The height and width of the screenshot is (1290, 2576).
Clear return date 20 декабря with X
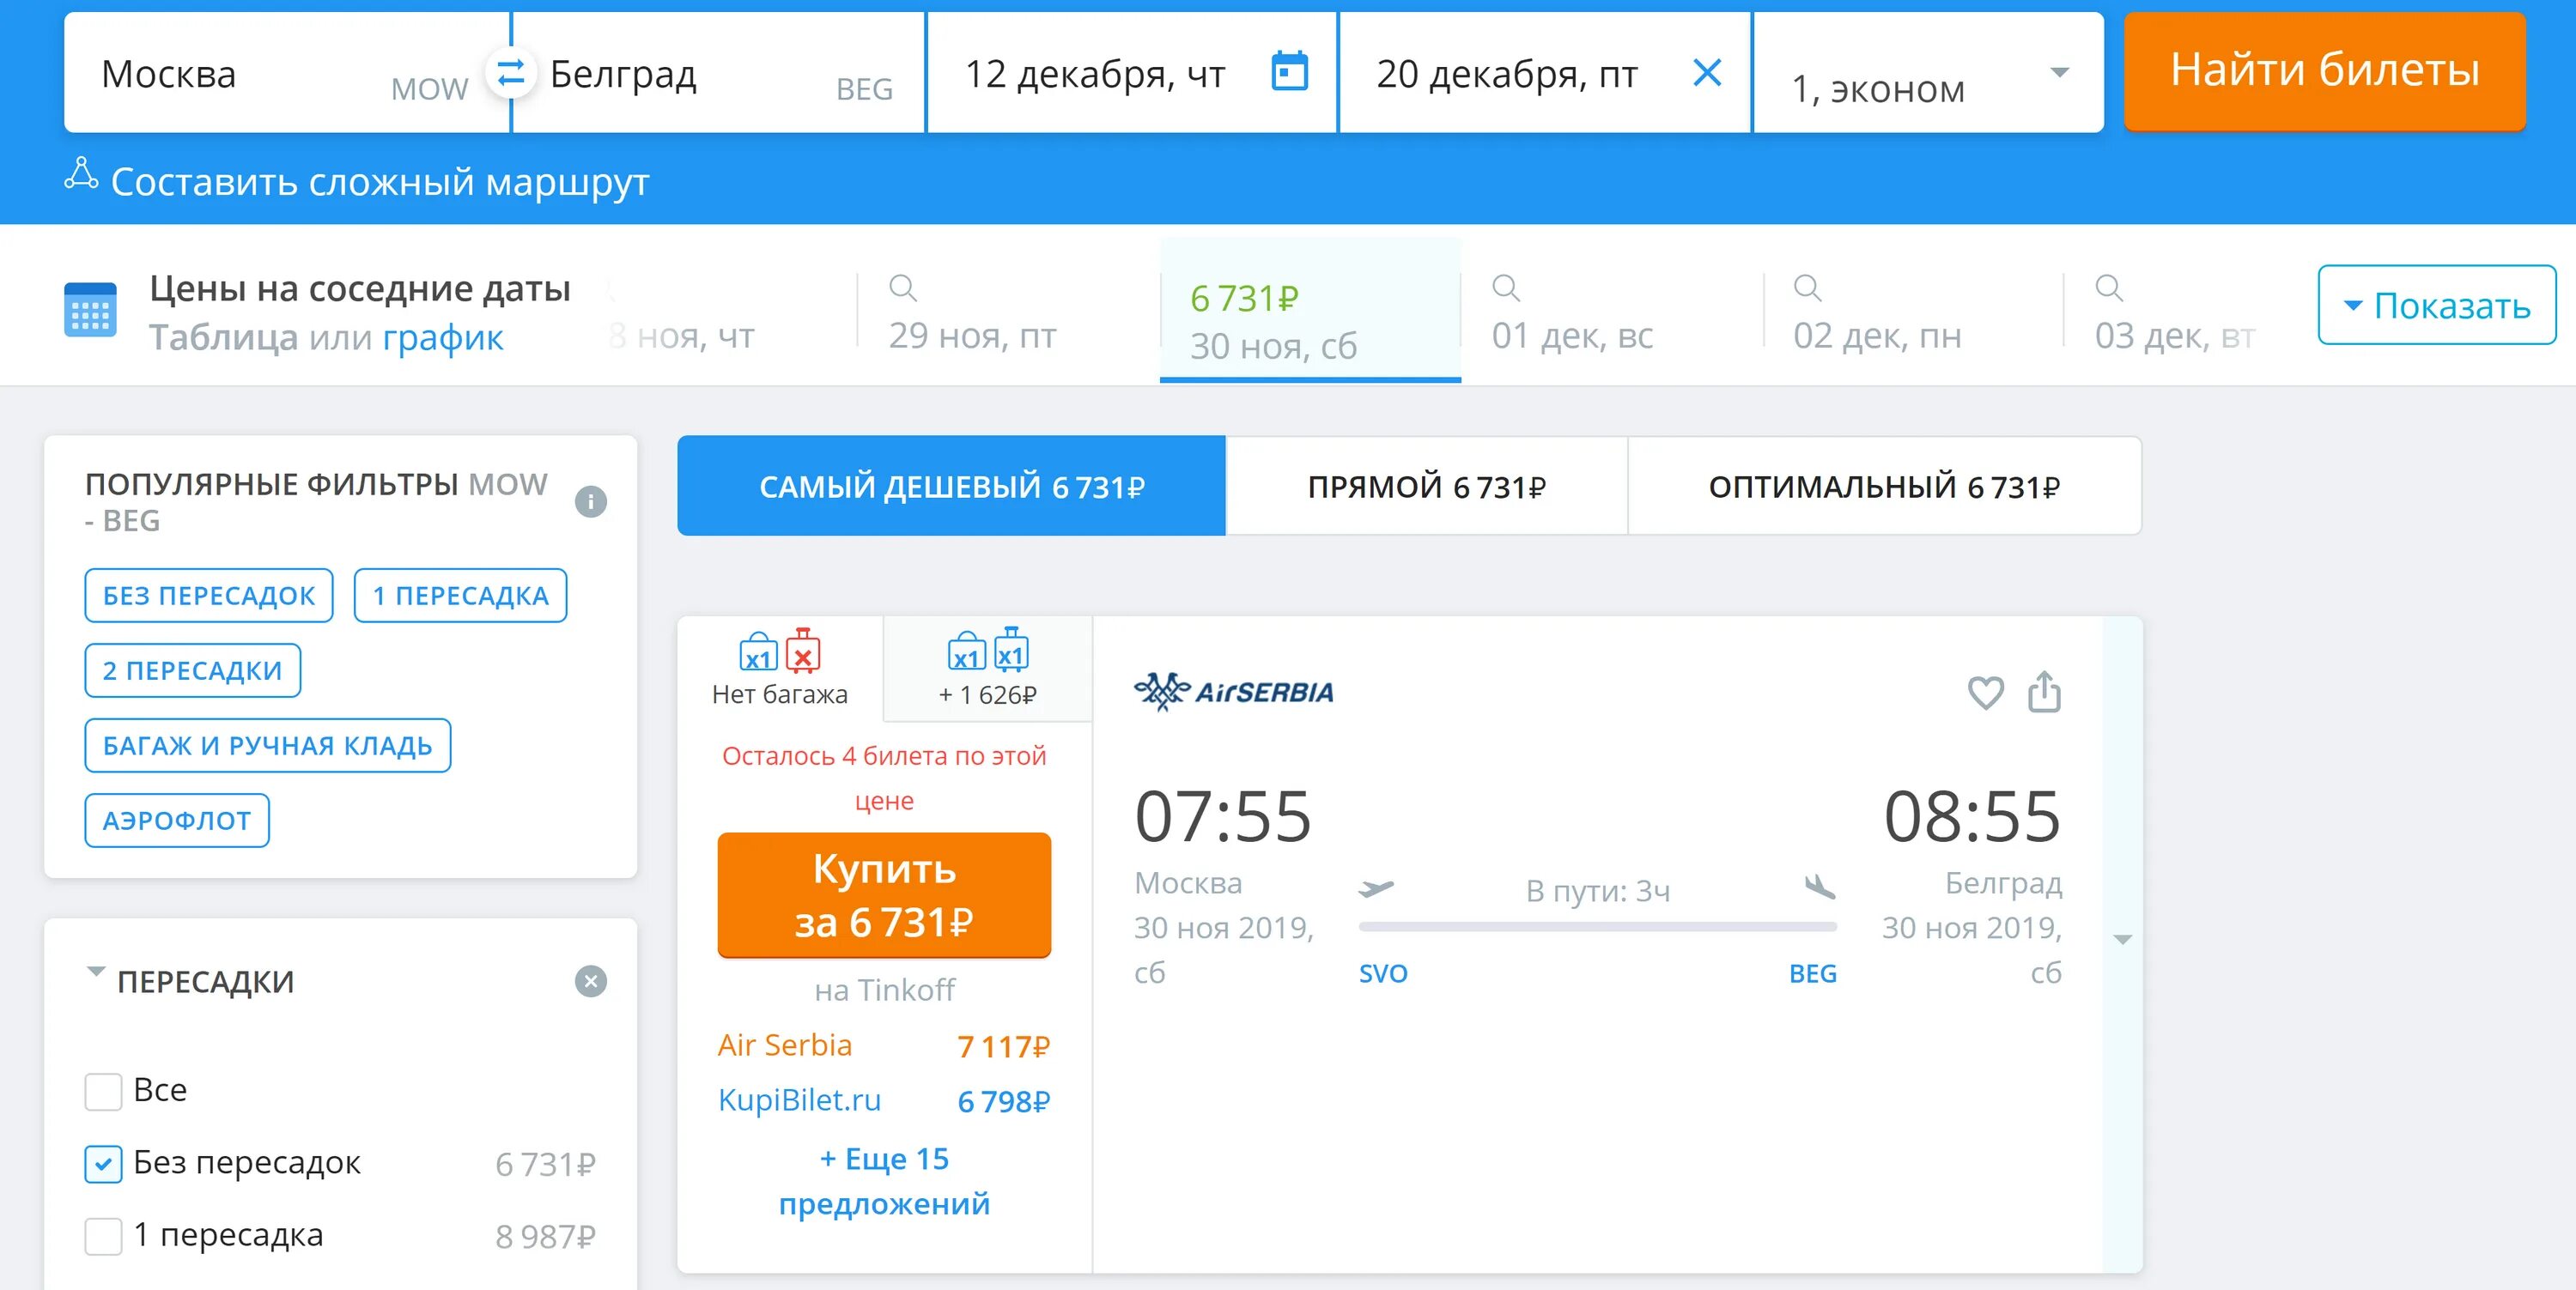pos(1707,72)
